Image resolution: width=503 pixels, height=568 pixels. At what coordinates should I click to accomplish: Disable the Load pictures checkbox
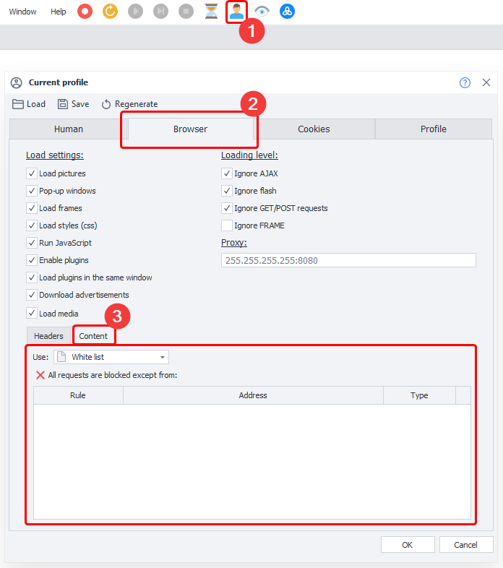pos(32,173)
